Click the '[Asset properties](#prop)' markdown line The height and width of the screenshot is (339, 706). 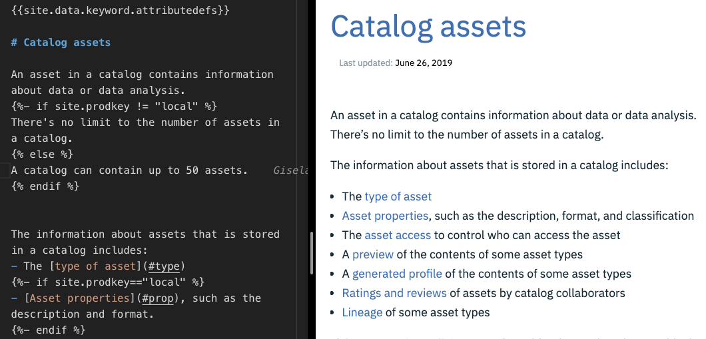click(x=136, y=298)
